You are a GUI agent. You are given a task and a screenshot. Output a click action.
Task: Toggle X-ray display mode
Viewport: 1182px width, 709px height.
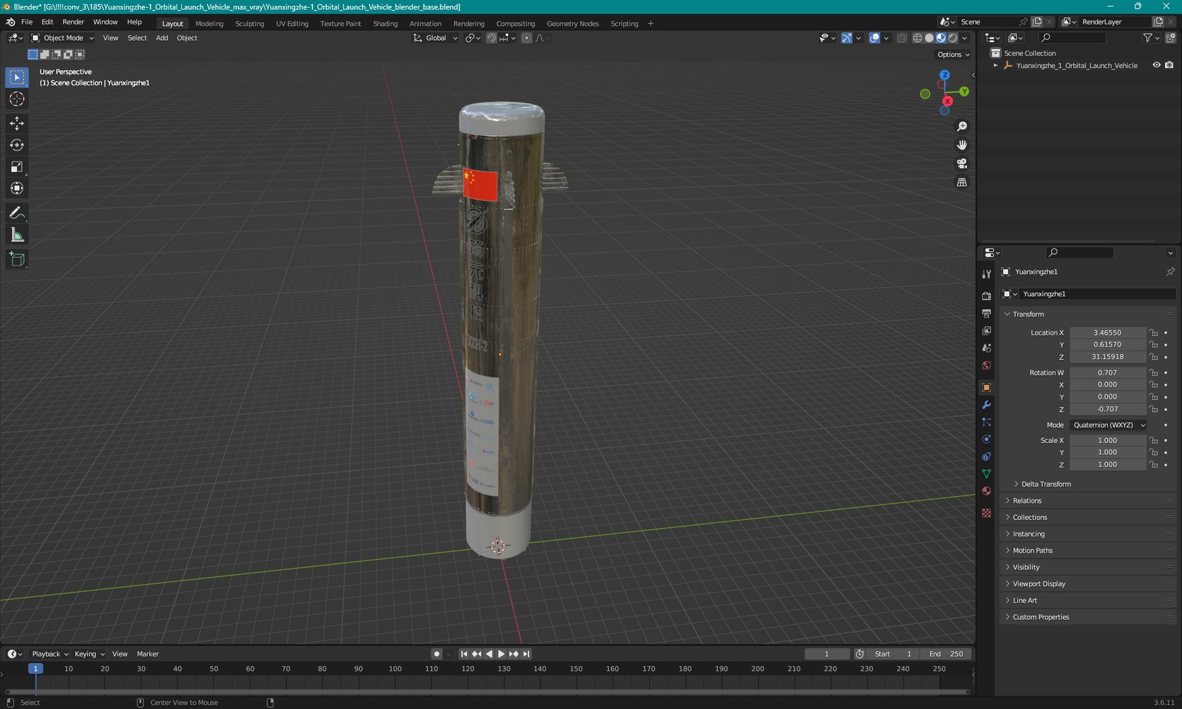(902, 38)
